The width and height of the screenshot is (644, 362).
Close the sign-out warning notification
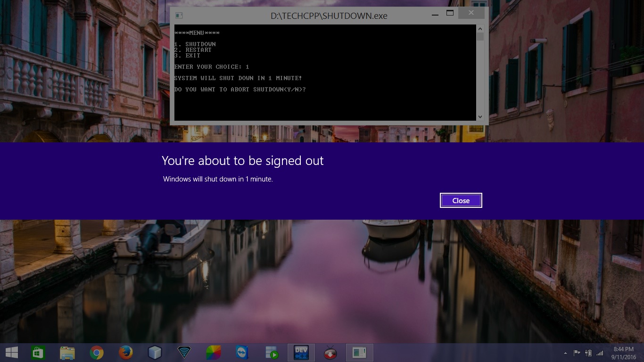click(461, 200)
